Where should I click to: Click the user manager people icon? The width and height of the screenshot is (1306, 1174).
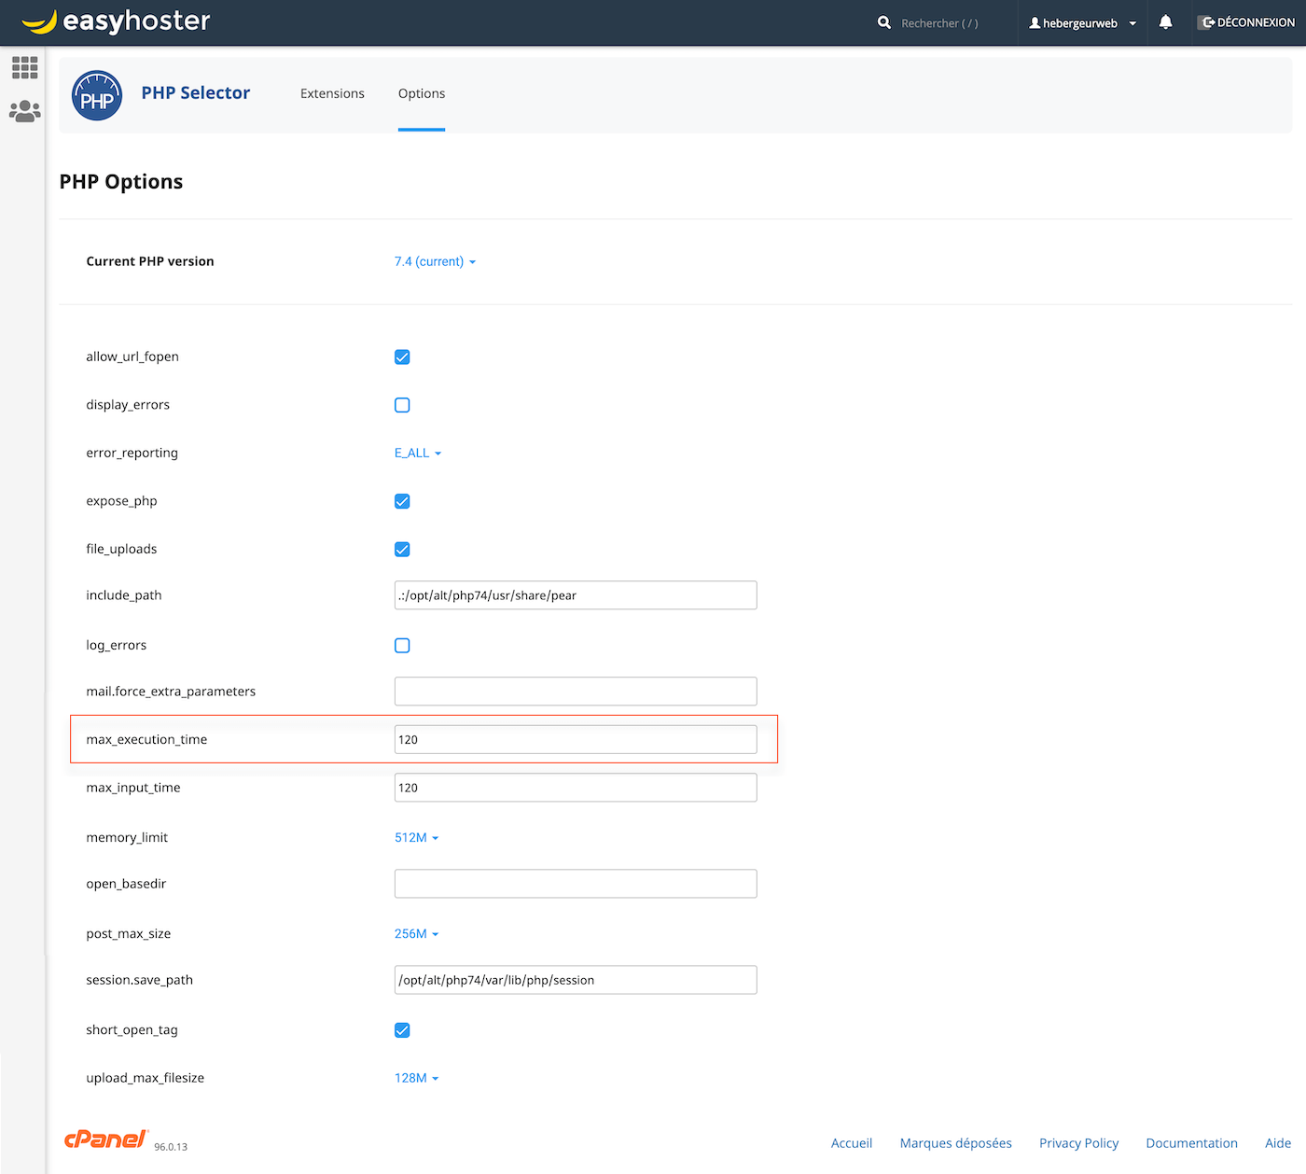click(x=24, y=111)
